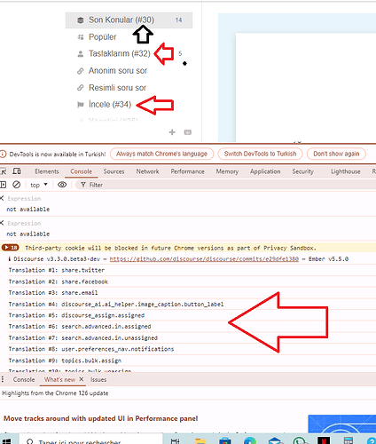Click the keyboard icon in the sidebar footer
This screenshot has width=376, height=444.
click(188, 132)
